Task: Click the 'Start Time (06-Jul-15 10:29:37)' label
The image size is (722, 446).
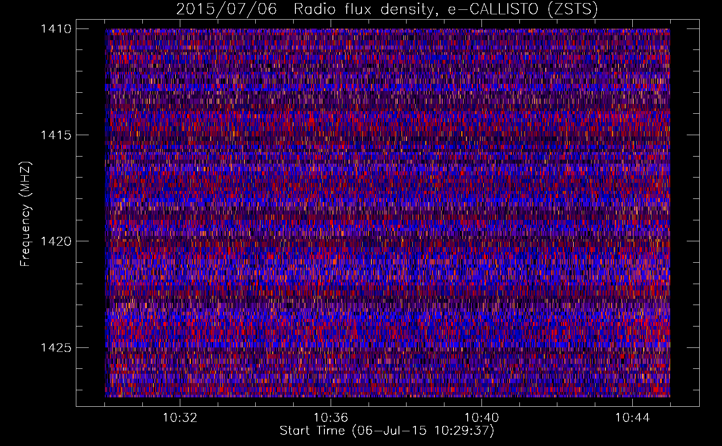Action: tap(387, 431)
